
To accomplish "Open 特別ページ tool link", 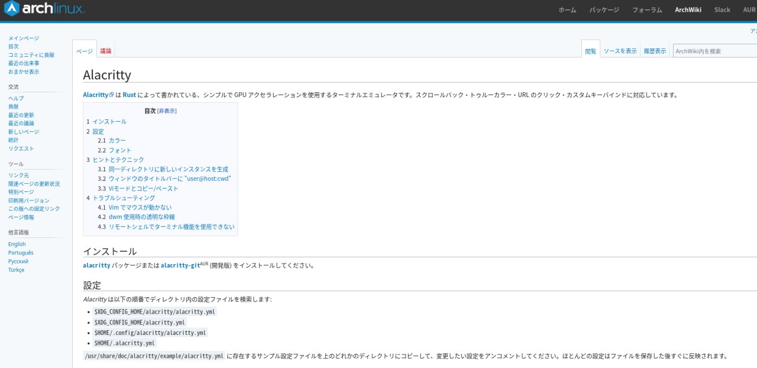I will [21, 192].
